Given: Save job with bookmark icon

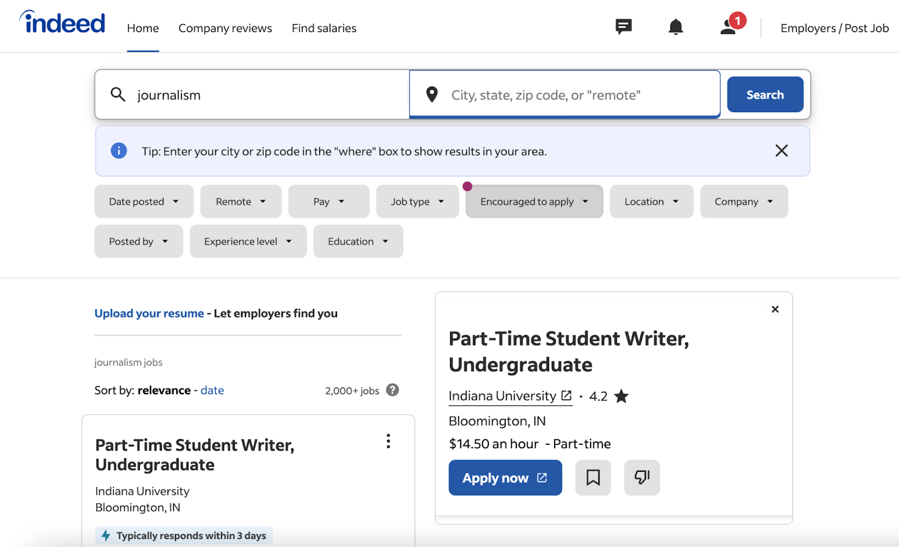Looking at the screenshot, I should [x=593, y=477].
